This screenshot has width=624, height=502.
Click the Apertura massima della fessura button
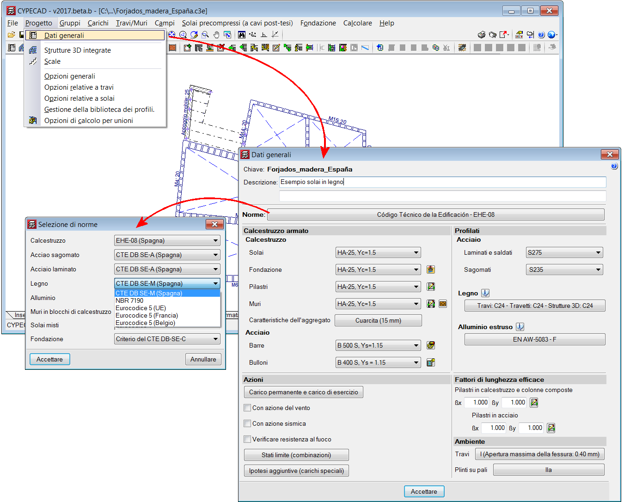pos(540,454)
